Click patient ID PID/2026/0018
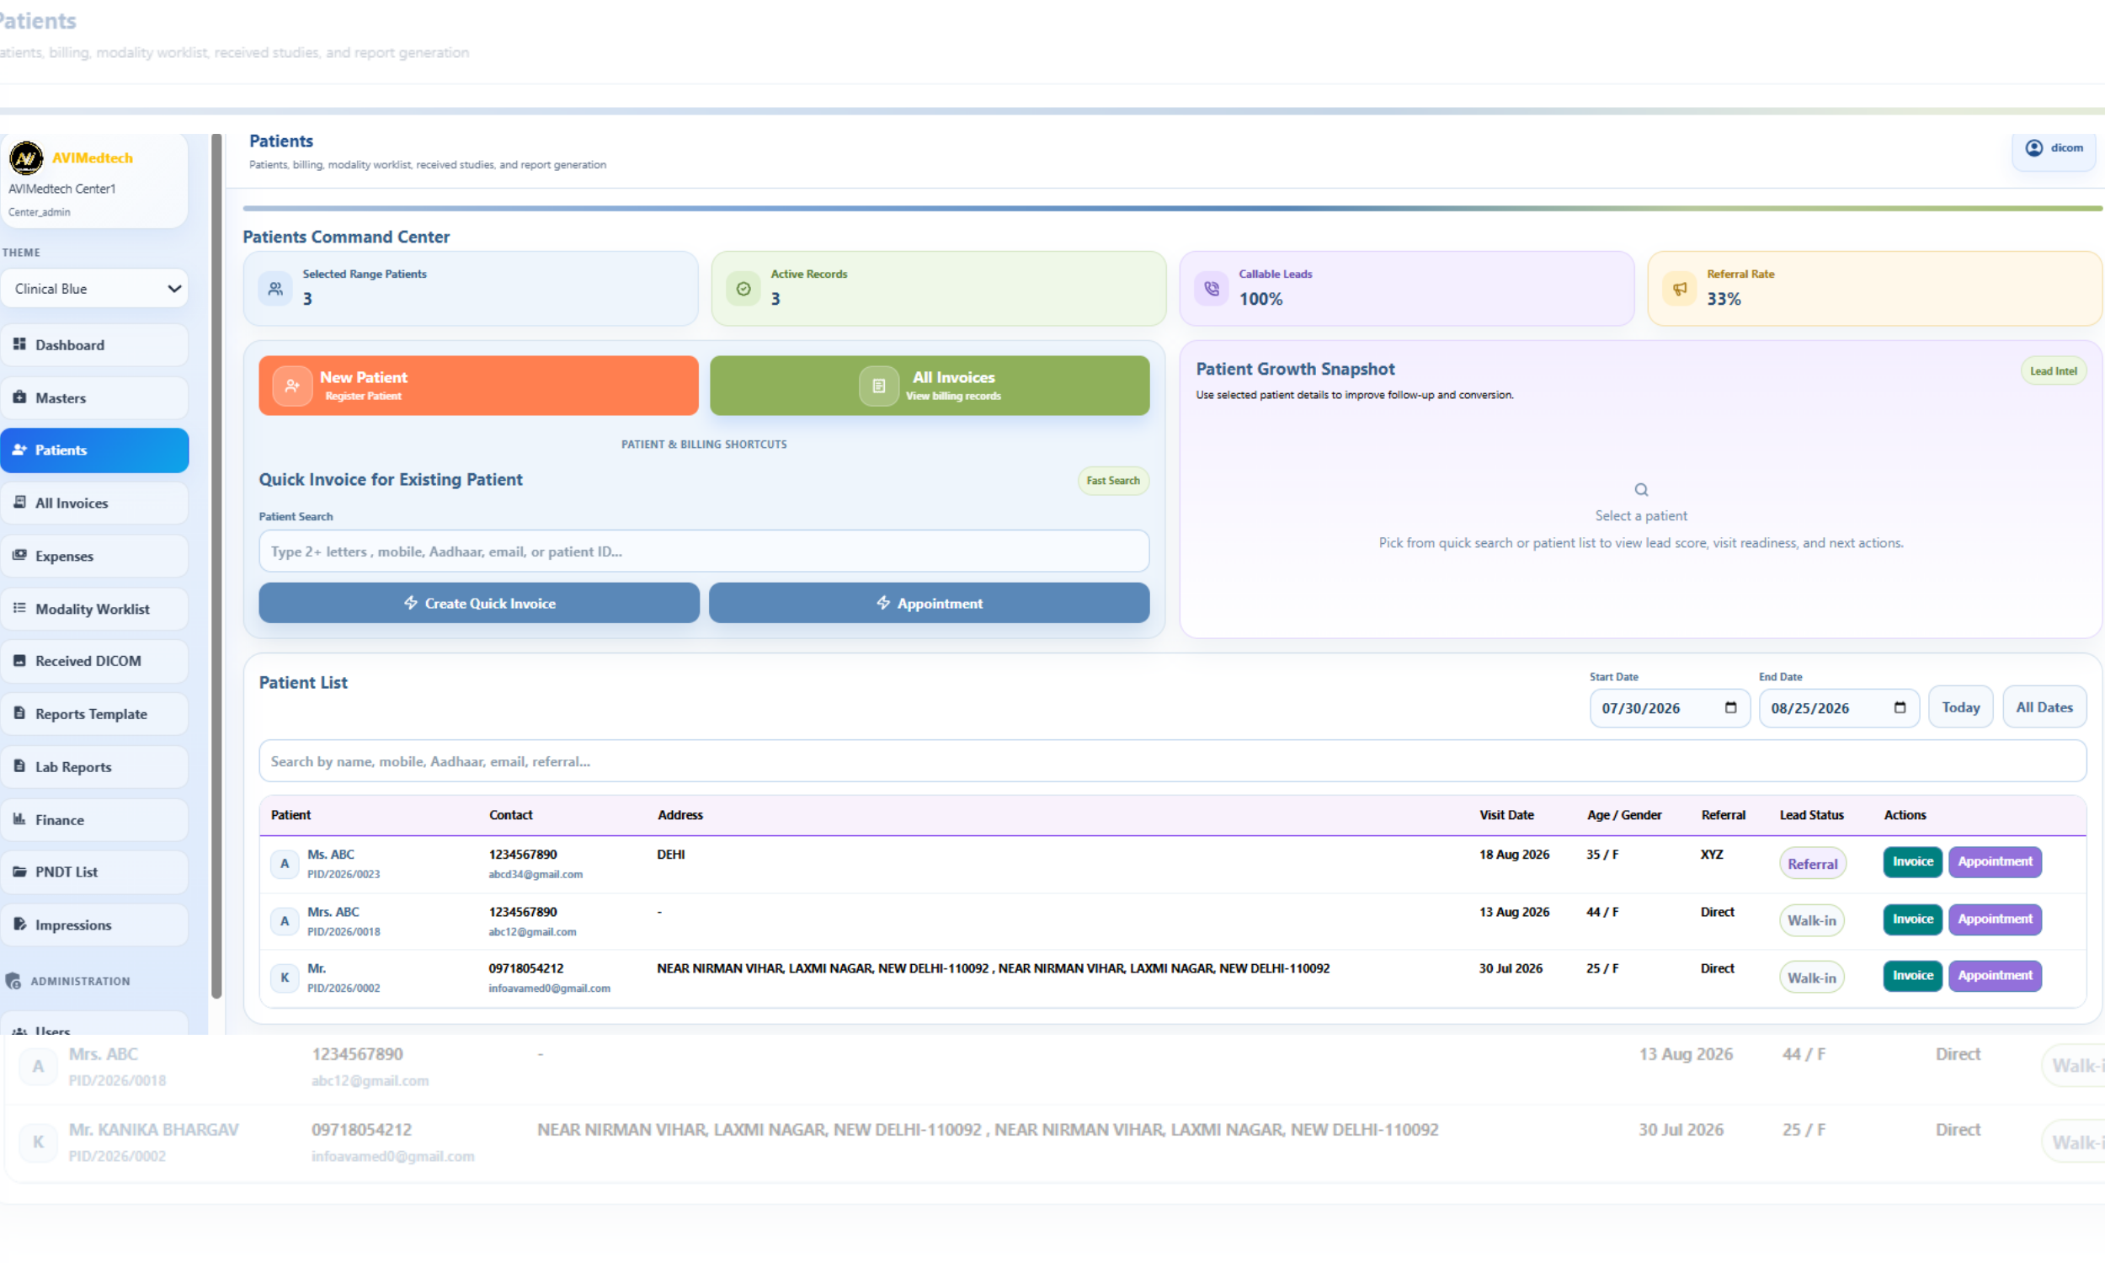Image resolution: width=2105 pixels, height=1263 pixels. coord(344,932)
